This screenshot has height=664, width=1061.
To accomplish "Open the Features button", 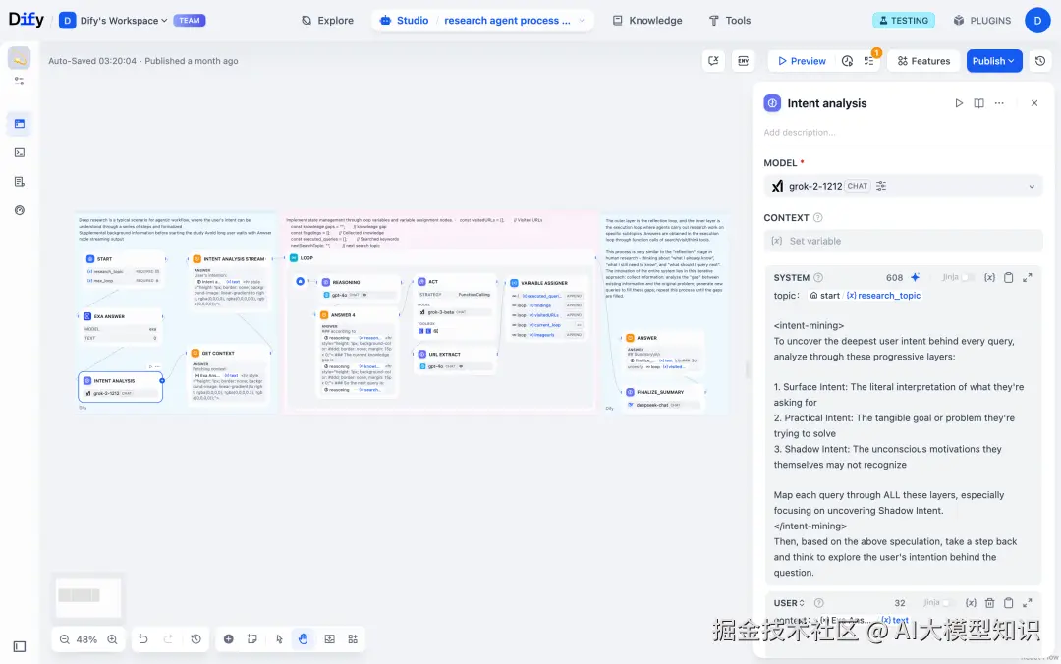I will tap(923, 61).
